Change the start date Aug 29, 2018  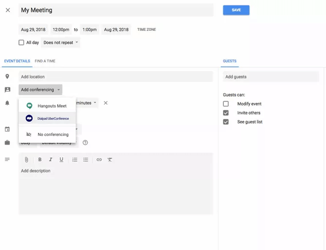tap(33, 30)
